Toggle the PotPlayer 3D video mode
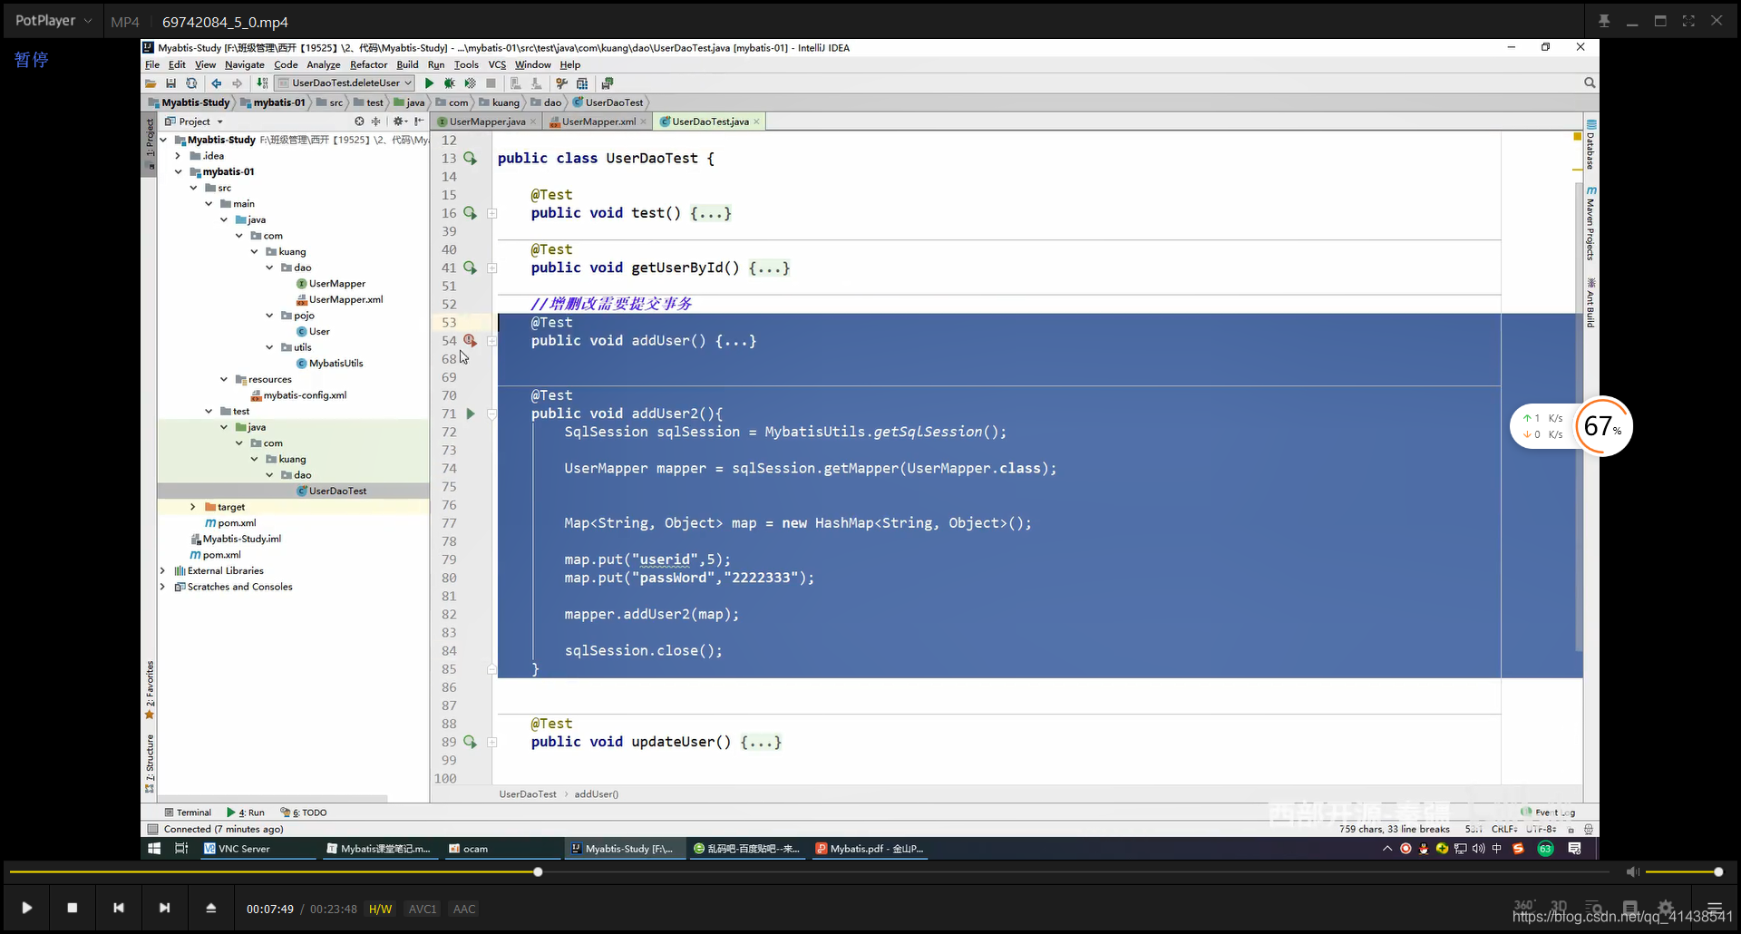This screenshot has height=934, width=1741. [x=1559, y=907]
